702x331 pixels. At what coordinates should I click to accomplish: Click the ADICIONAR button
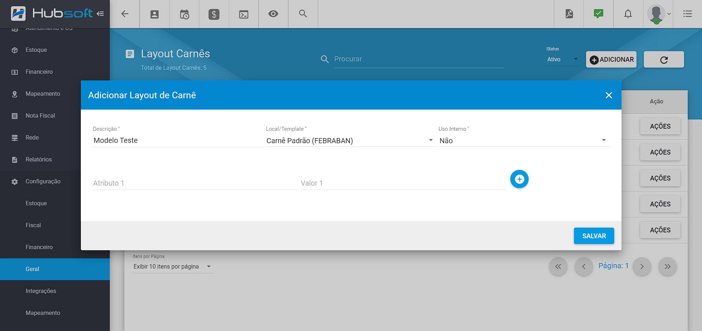(611, 60)
